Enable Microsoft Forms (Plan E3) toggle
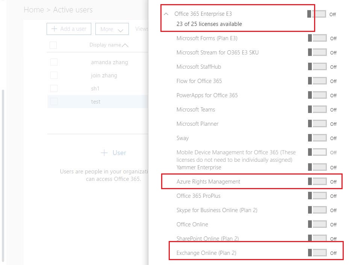349x265 pixels. point(317,38)
